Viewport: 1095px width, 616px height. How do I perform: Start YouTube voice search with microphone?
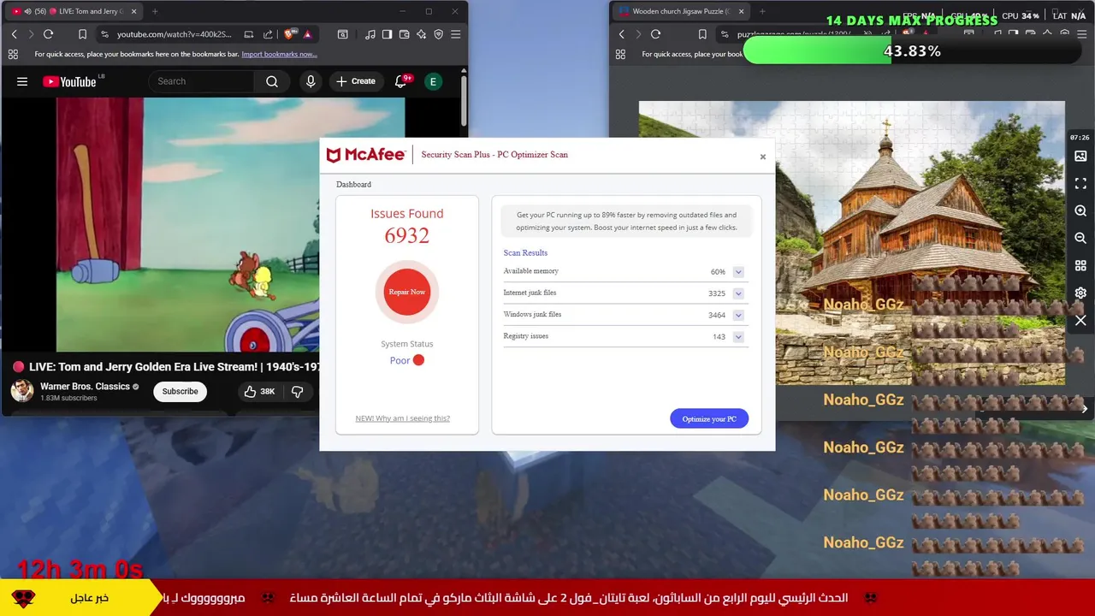tap(311, 81)
